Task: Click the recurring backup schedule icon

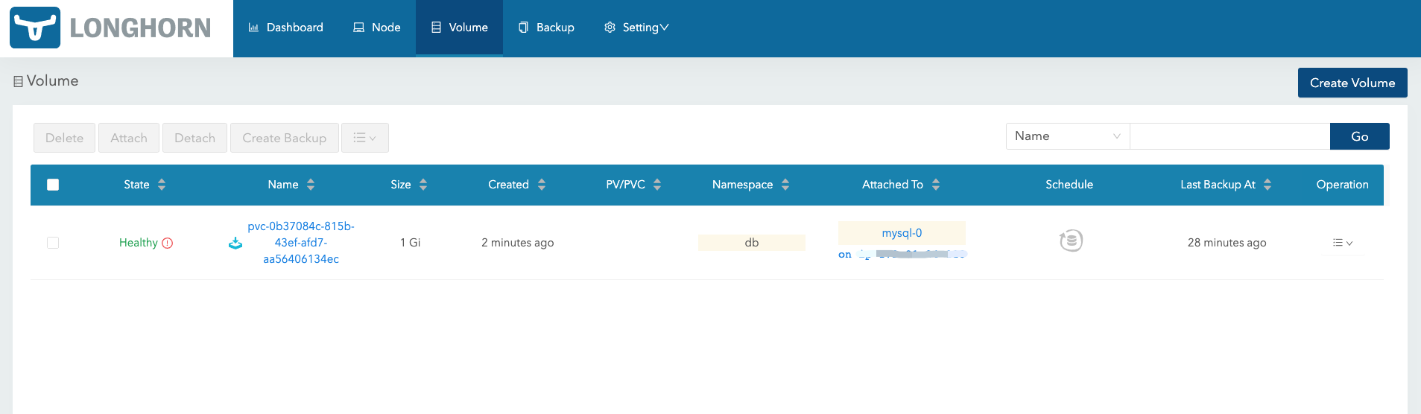Action: [1071, 241]
